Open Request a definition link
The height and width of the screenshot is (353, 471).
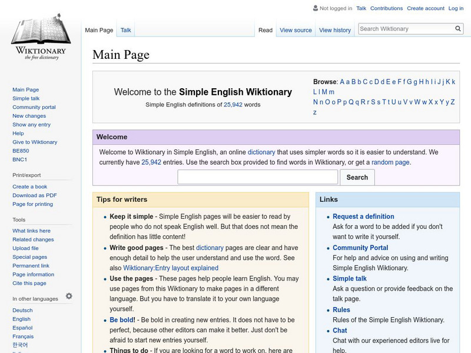click(x=363, y=217)
